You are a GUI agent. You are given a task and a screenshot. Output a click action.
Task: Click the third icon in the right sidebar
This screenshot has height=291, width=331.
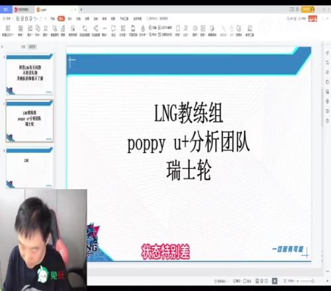click(327, 72)
